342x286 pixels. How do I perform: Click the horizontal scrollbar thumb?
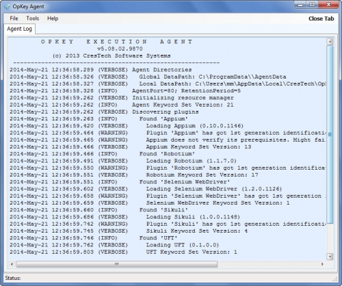coord(116,264)
